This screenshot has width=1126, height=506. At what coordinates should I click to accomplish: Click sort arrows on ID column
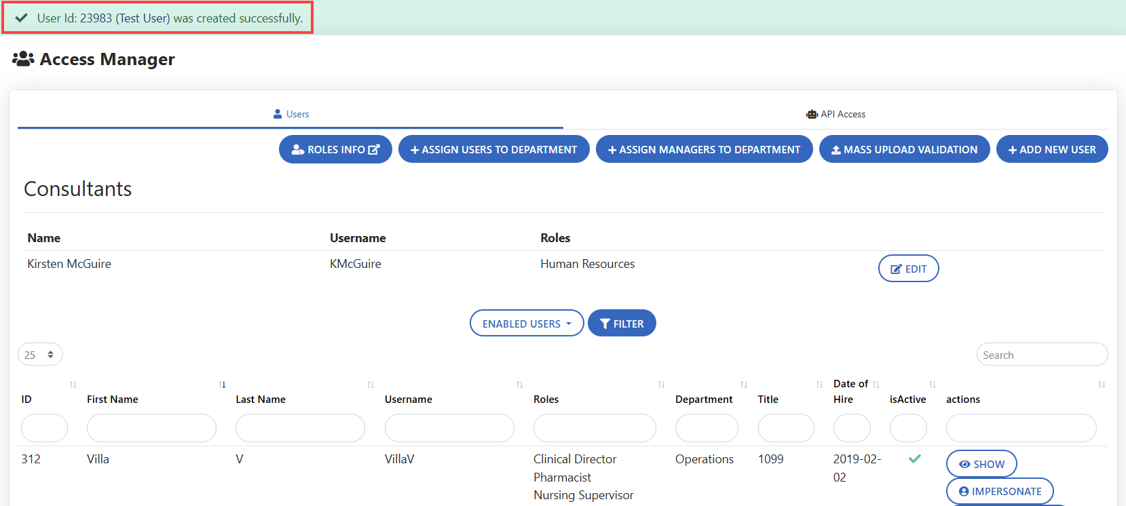pos(73,385)
